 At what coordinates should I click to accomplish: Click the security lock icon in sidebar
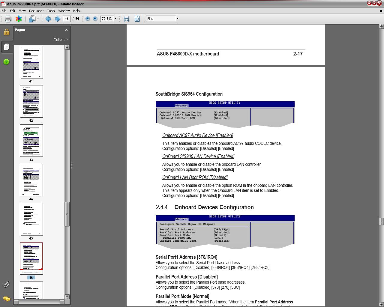coord(6,32)
